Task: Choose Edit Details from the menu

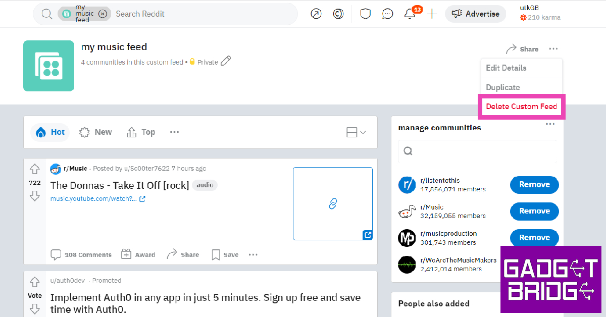Action: click(506, 68)
